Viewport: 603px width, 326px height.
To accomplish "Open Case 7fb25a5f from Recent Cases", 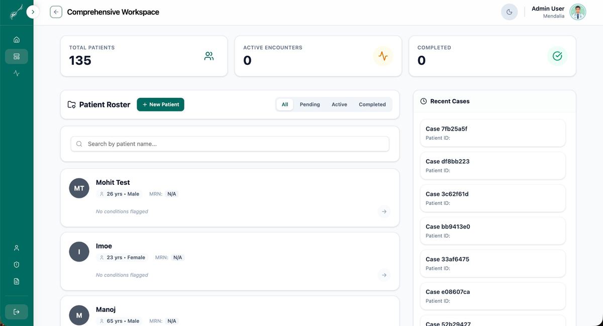I will pyautogui.click(x=492, y=133).
